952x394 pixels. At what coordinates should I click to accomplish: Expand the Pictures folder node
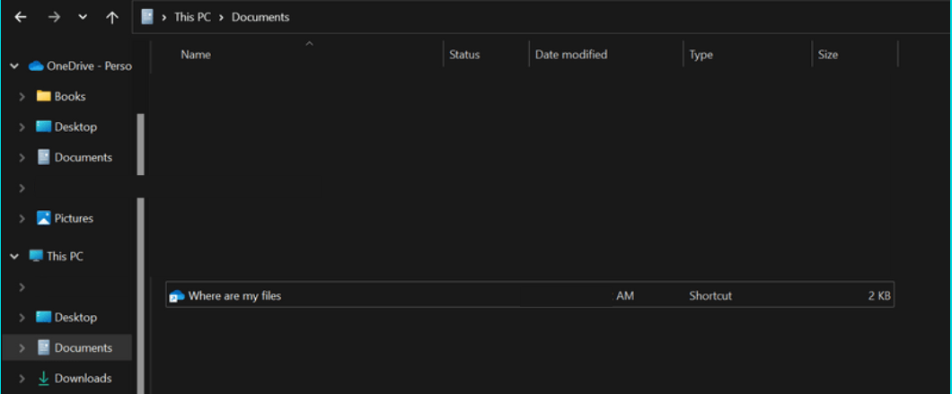[22, 218]
